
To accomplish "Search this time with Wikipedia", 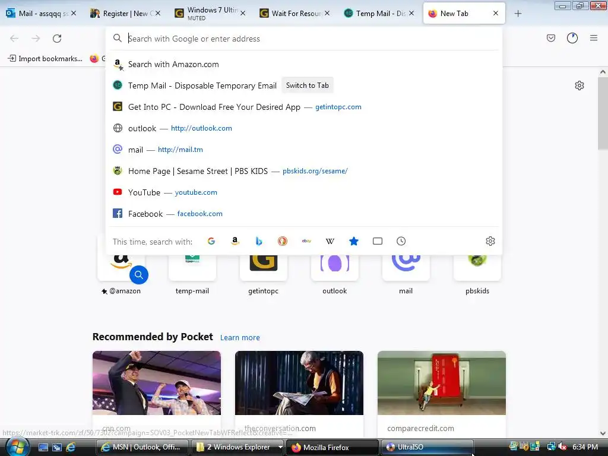I will pos(330,241).
